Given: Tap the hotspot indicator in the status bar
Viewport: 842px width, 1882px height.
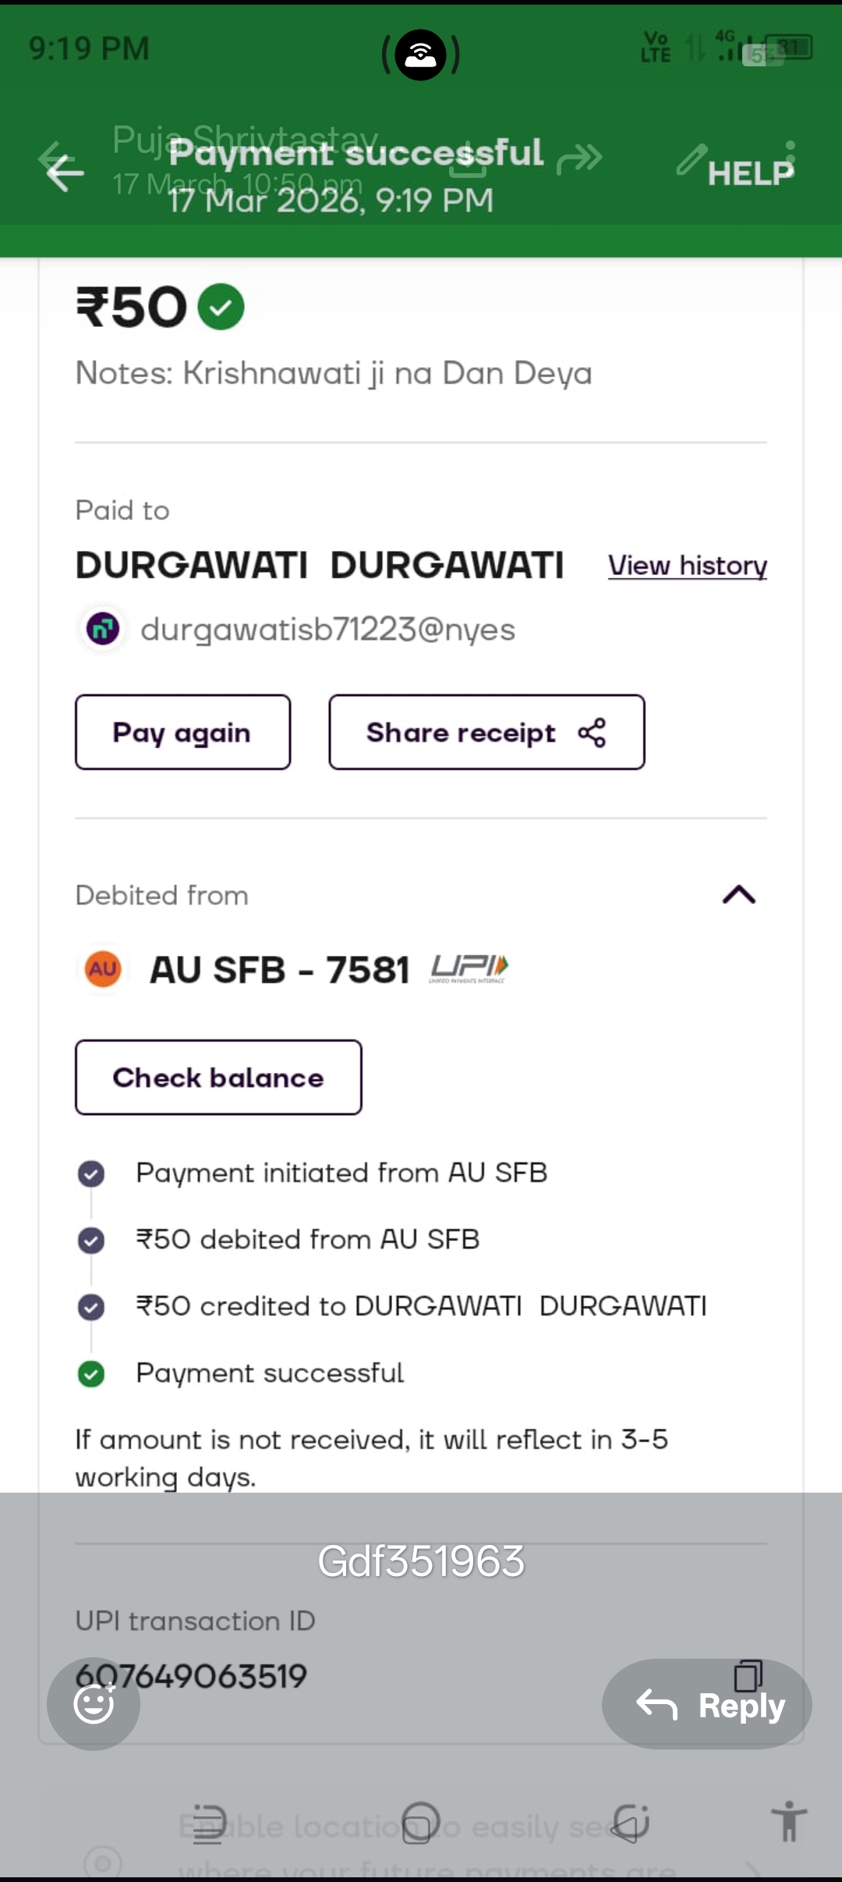Looking at the screenshot, I should click(x=421, y=55).
